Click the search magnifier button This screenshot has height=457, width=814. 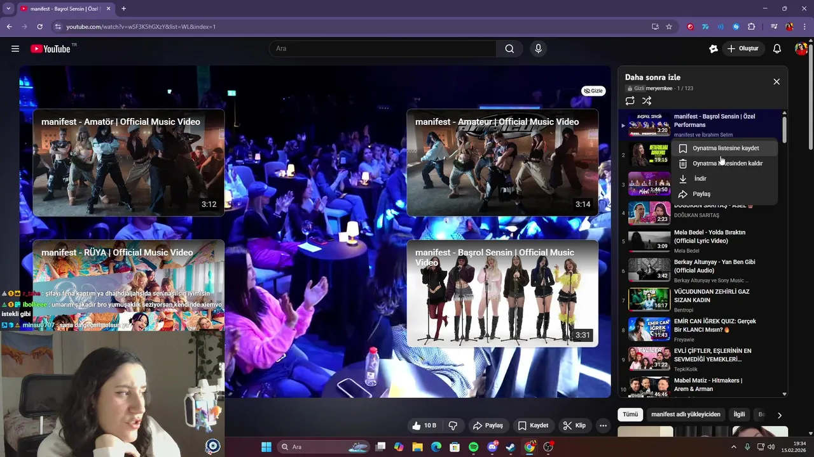[x=509, y=49]
